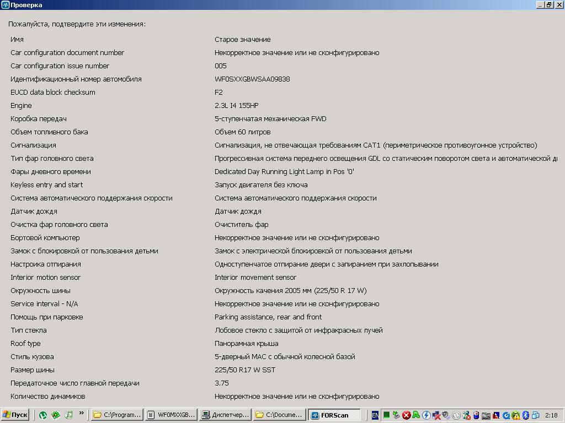Switch to the WF0MXXGB... Notepad taskbar window

pyautogui.click(x=170, y=415)
